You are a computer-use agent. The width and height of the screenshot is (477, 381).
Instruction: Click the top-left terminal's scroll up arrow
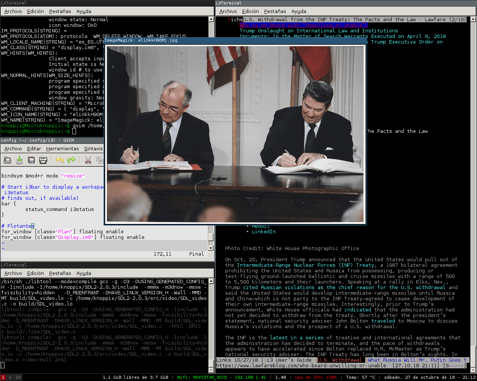[211, 19]
